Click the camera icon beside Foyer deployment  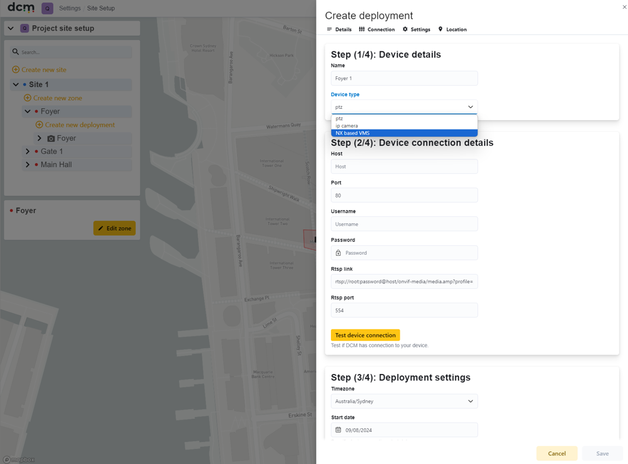coord(51,139)
